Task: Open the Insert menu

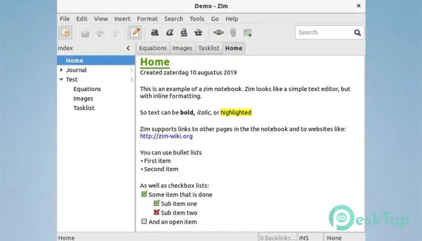Action: pyautogui.click(x=122, y=19)
